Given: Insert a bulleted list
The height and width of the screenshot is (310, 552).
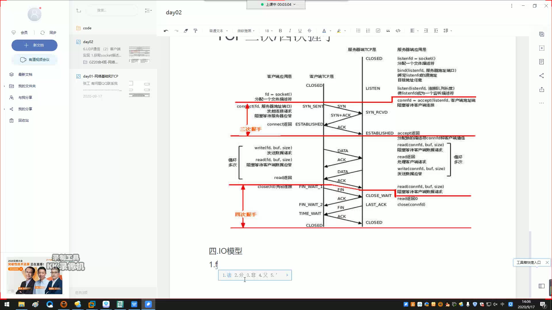Looking at the screenshot, I should point(358,31).
